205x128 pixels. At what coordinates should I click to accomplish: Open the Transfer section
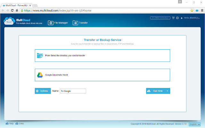(x=80, y=23)
